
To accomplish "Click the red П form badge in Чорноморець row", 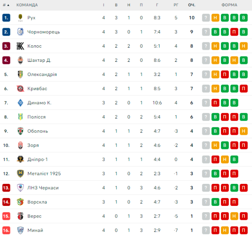I will point(234,32).
